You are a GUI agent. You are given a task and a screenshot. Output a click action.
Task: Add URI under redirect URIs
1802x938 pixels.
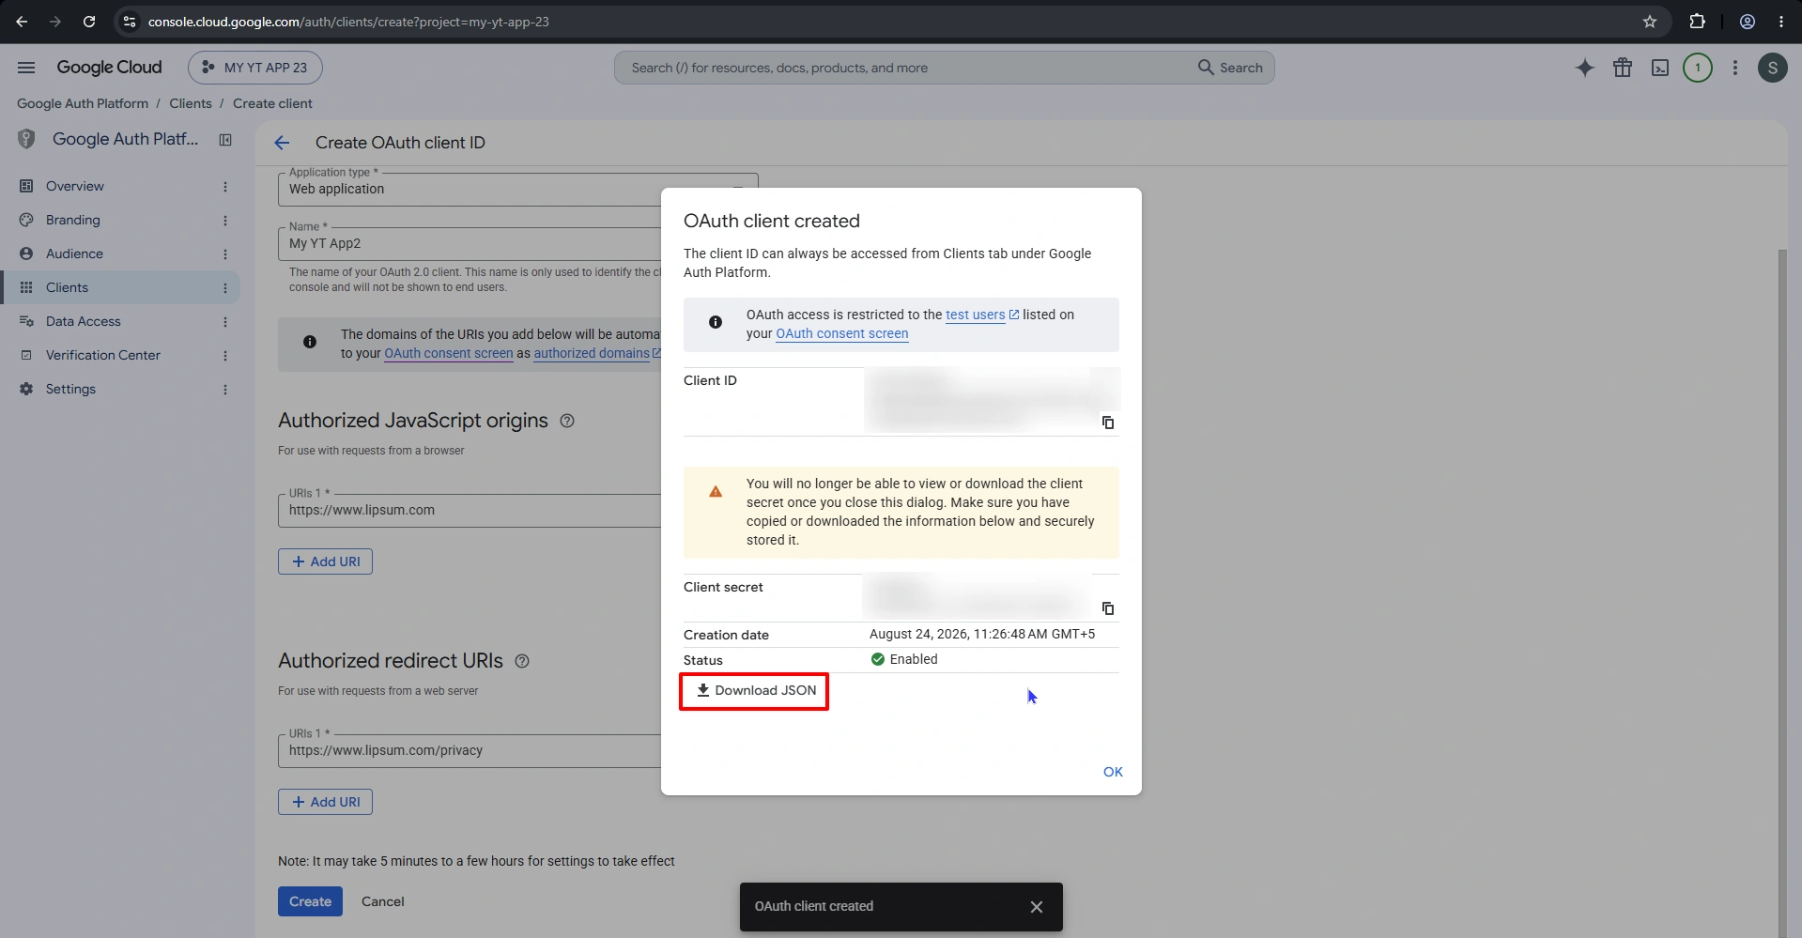pyautogui.click(x=325, y=802)
